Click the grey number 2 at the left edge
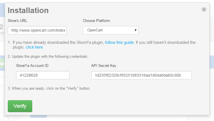The image size is (214, 121). pyautogui.click(x=1, y=27)
